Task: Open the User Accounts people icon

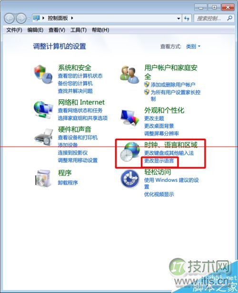Action: coord(129,75)
